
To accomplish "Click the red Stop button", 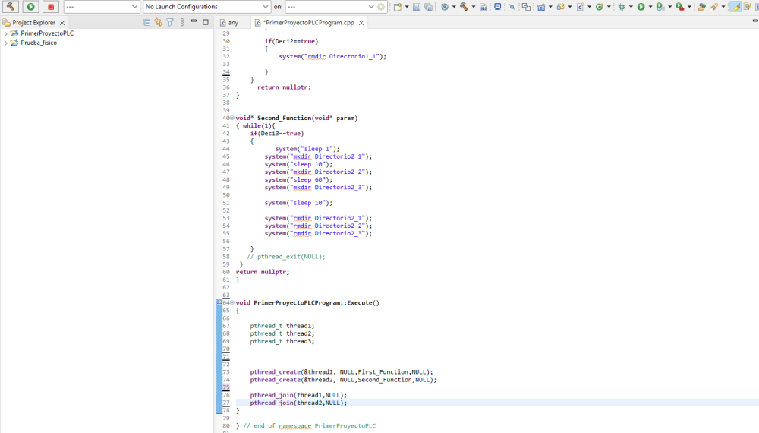I will [51, 7].
